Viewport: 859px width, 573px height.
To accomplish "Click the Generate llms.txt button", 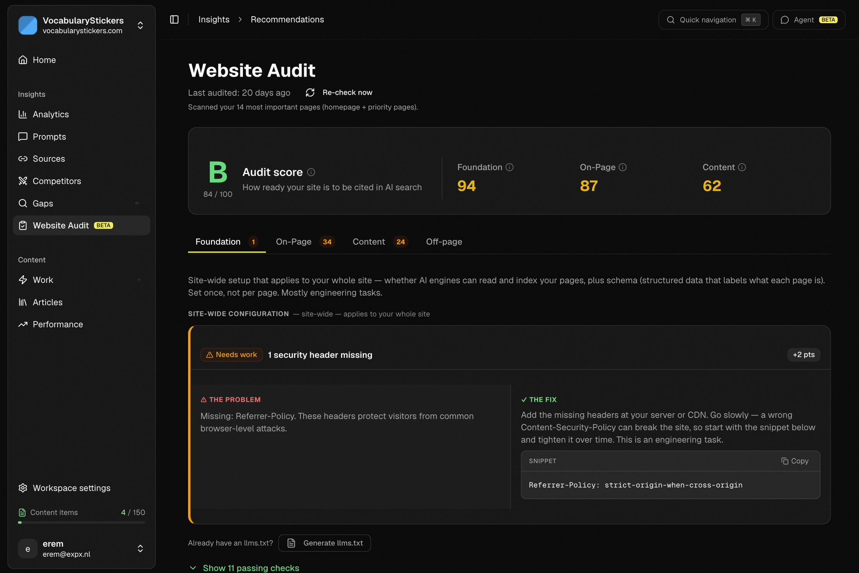I will pyautogui.click(x=324, y=543).
